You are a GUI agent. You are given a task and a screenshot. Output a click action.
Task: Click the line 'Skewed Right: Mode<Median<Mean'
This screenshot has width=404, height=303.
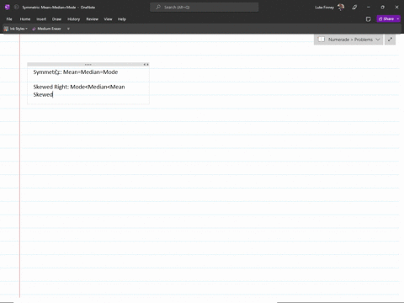[x=79, y=87]
